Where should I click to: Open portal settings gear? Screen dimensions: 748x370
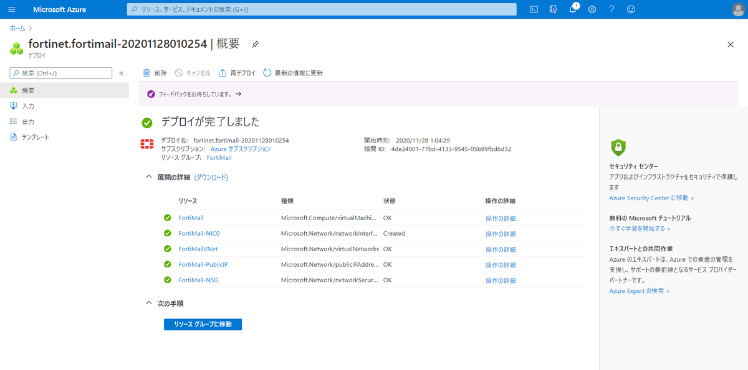pos(592,9)
